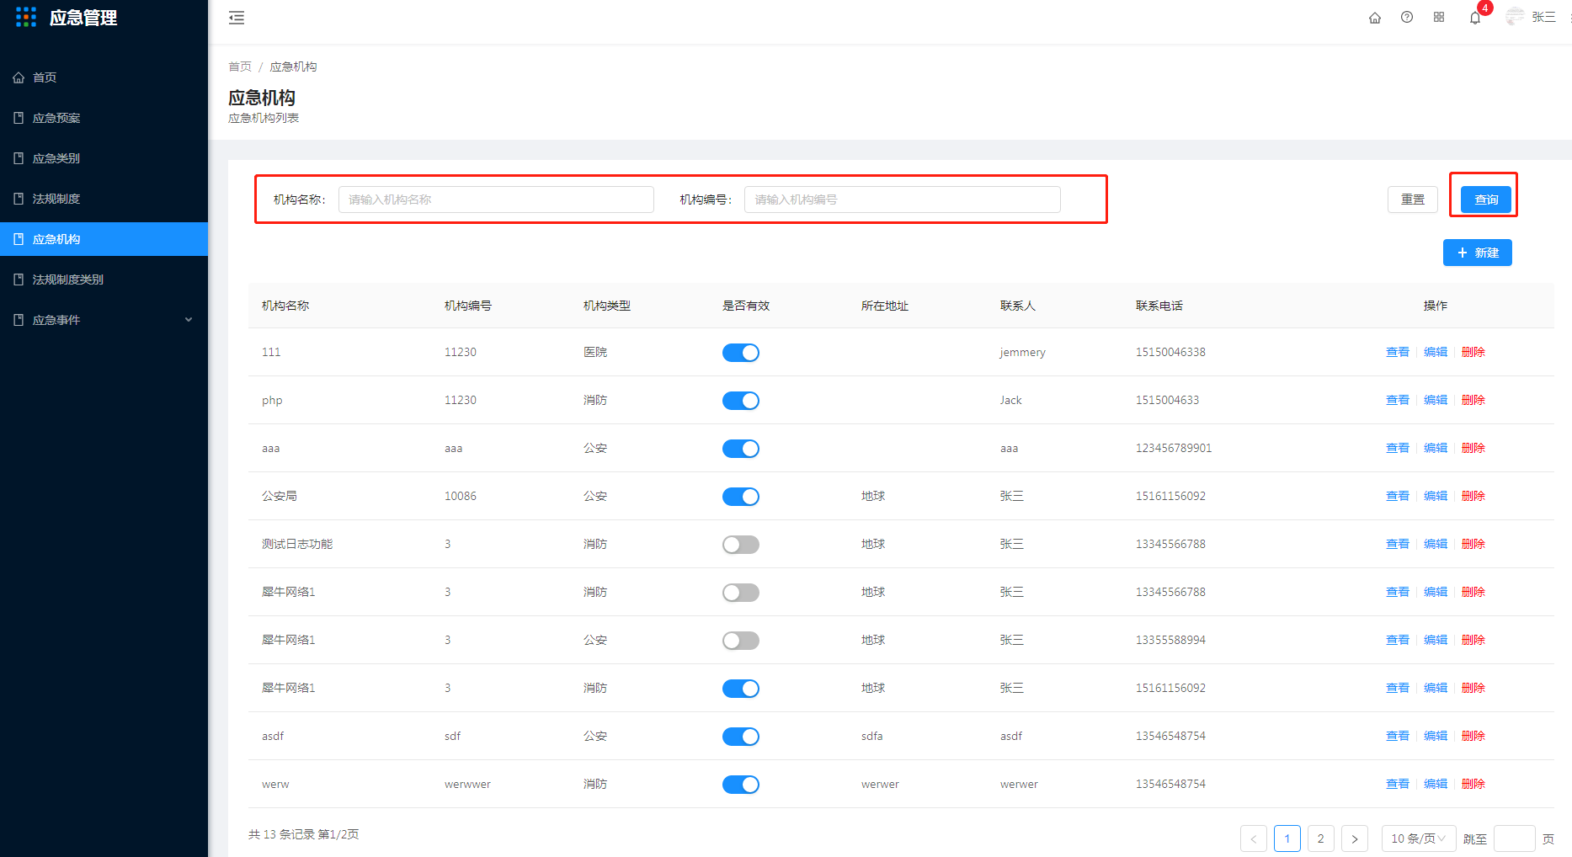Open the 10 条/页 page size dropdown
Image resolution: width=1572 pixels, height=857 pixels.
[x=1419, y=838]
